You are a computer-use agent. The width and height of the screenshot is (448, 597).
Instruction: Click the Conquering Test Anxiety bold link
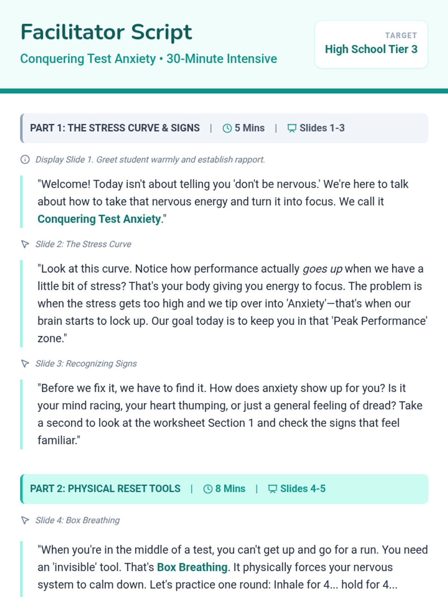click(99, 219)
